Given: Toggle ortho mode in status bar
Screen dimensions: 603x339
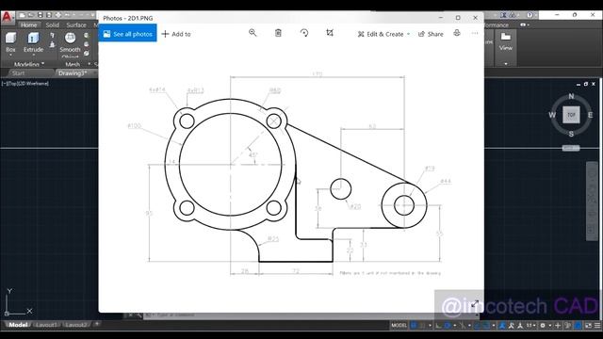Looking at the screenshot, I should pyautogui.click(x=438, y=325).
